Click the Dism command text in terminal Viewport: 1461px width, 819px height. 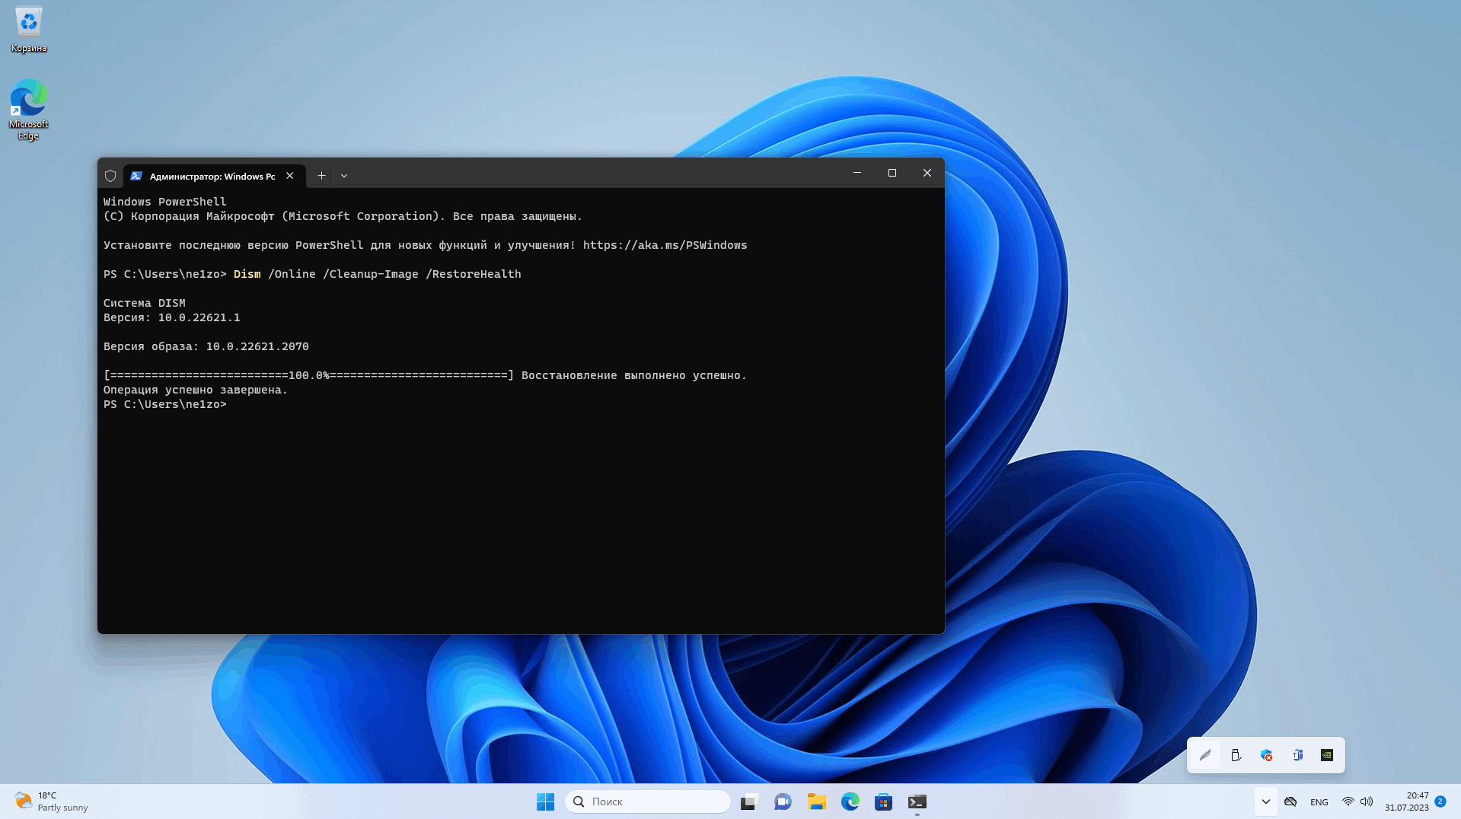(x=247, y=274)
